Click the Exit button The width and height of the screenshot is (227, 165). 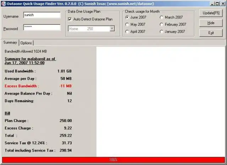pos(211,33)
